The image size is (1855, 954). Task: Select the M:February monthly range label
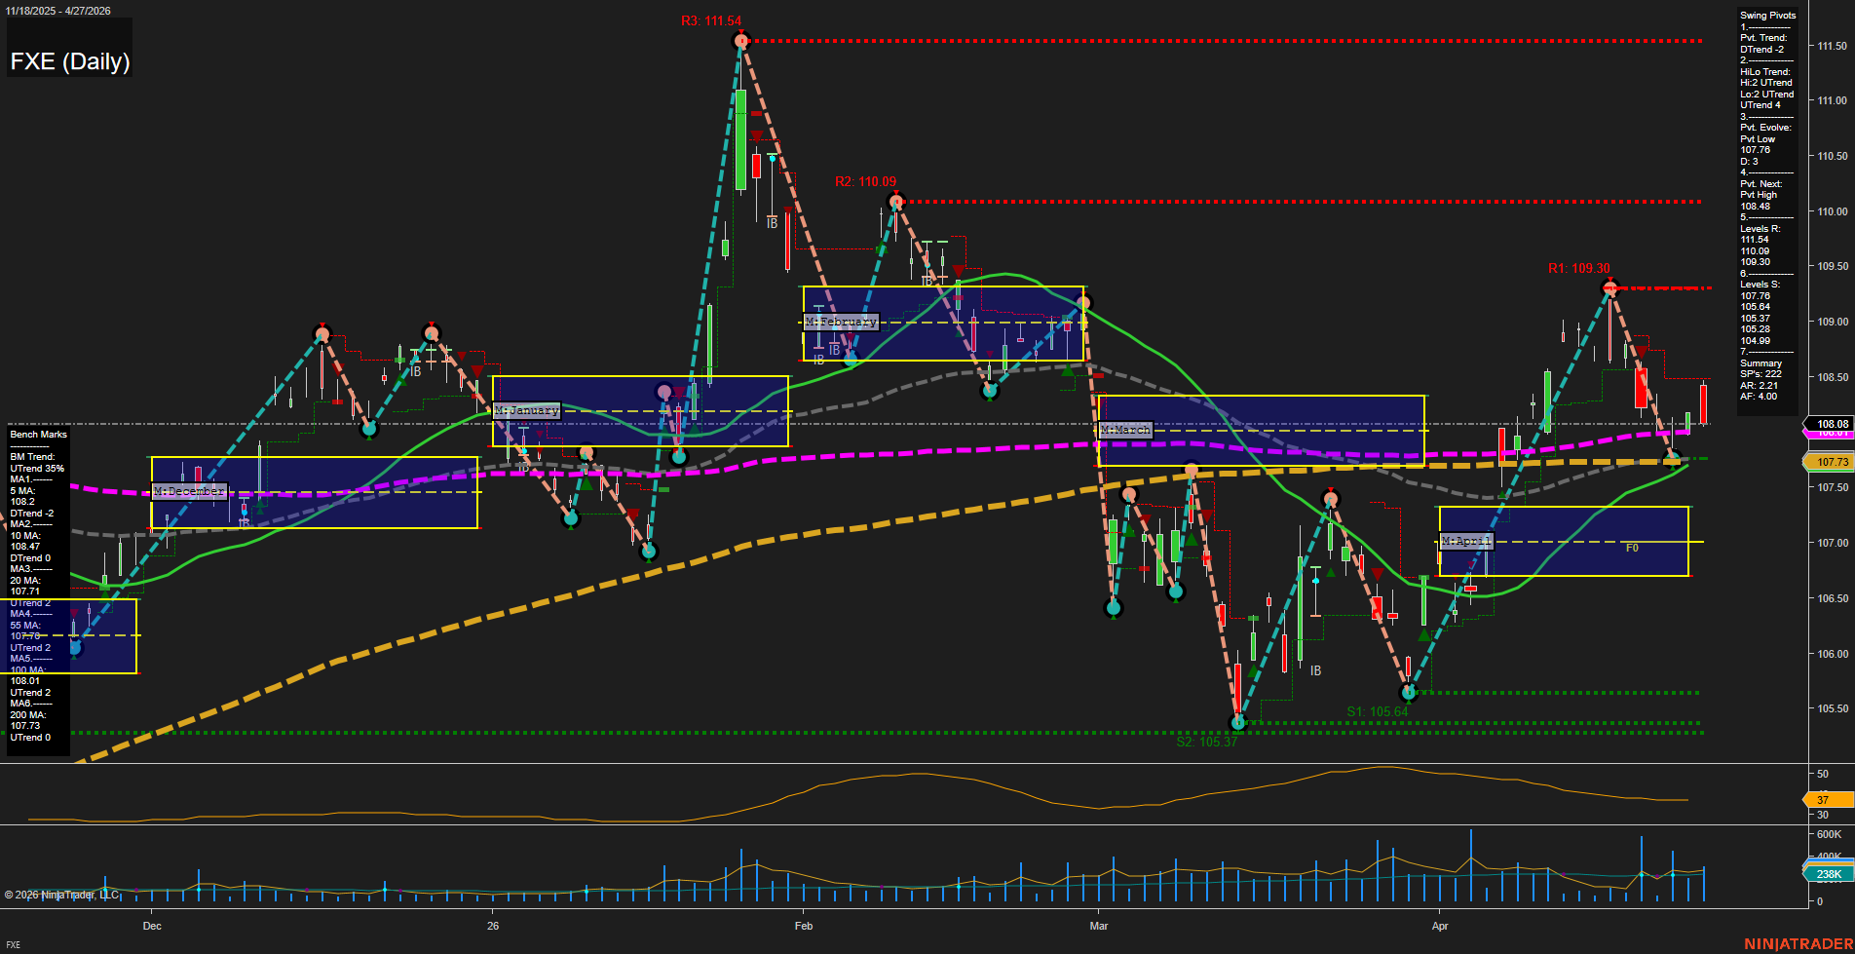[x=840, y=322]
